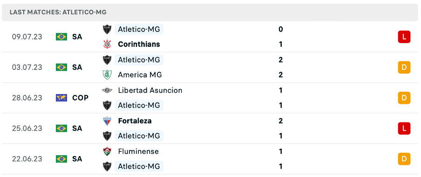The width and height of the screenshot is (421, 177).
Task: Click Brazil flag on the 22.06.23 row
Action: click(x=61, y=159)
